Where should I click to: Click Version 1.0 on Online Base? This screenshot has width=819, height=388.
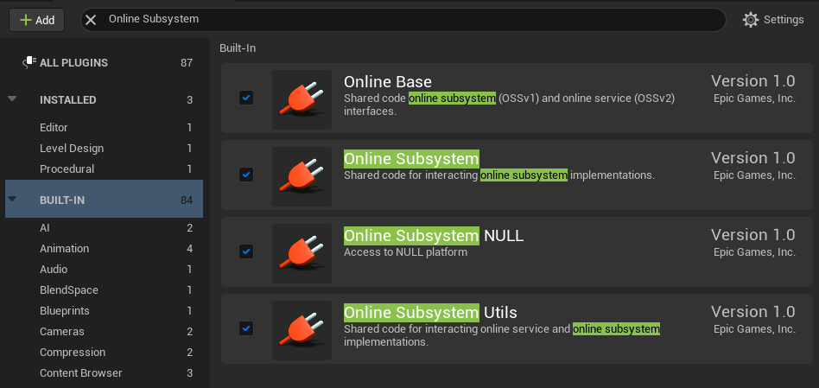[x=752, y=81]
